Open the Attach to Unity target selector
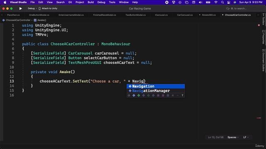Viewport: 266px width, 149px height. 48,8
